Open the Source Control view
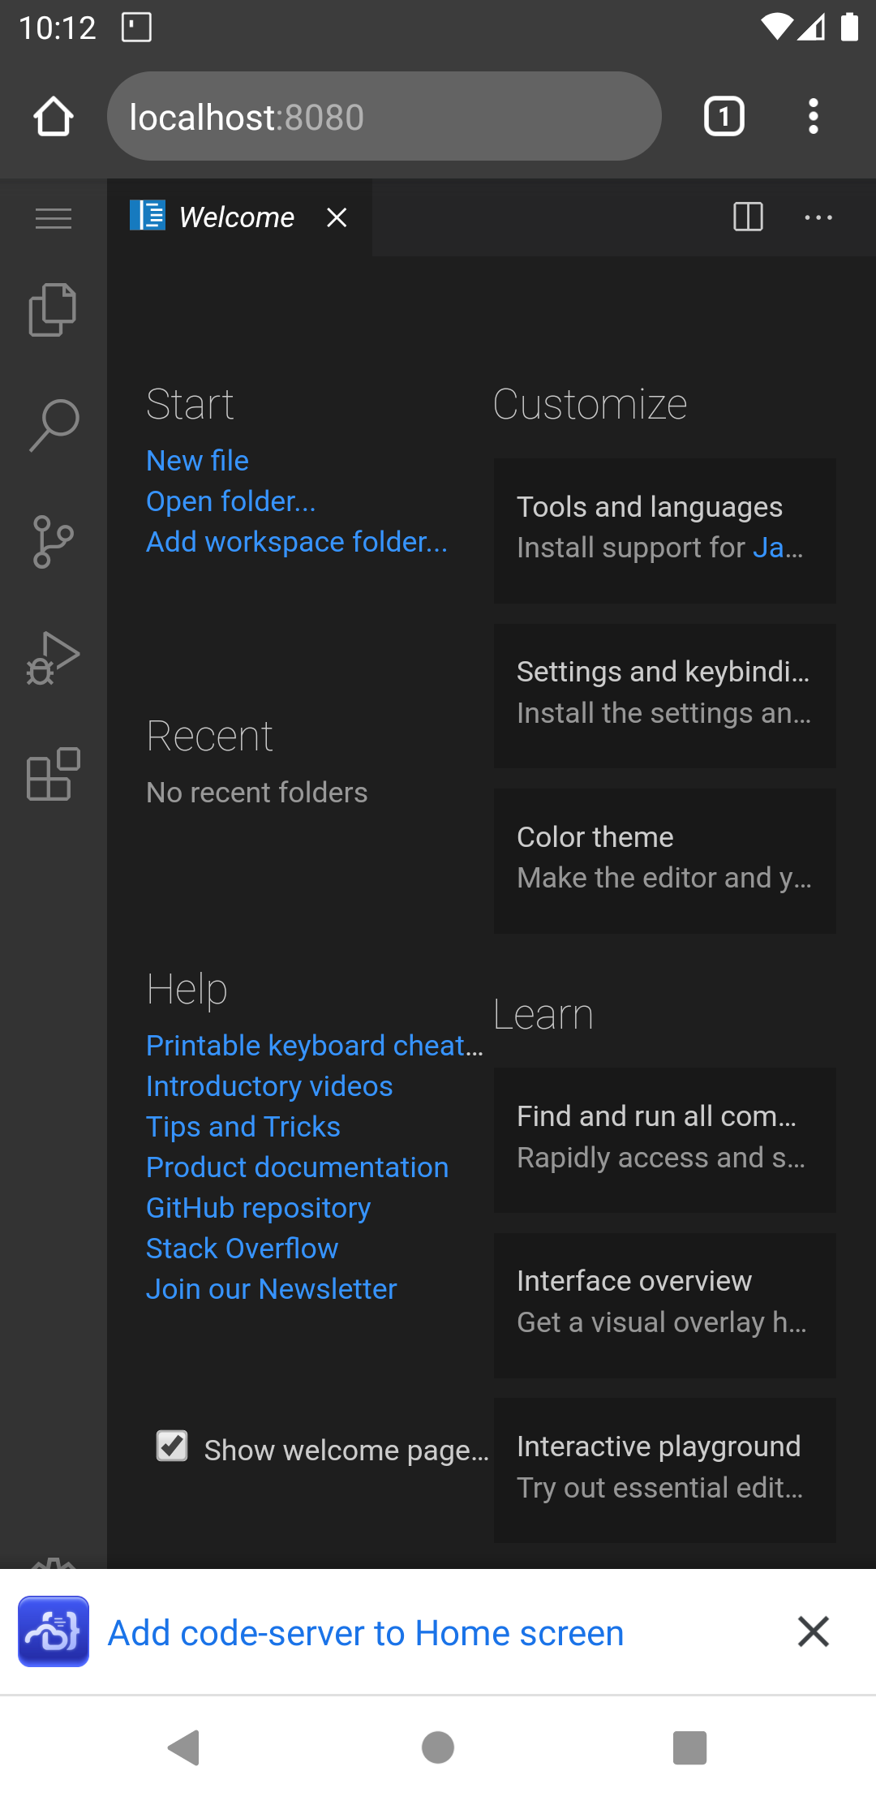This screenshot has height=1801, width=876. [53, 542]
